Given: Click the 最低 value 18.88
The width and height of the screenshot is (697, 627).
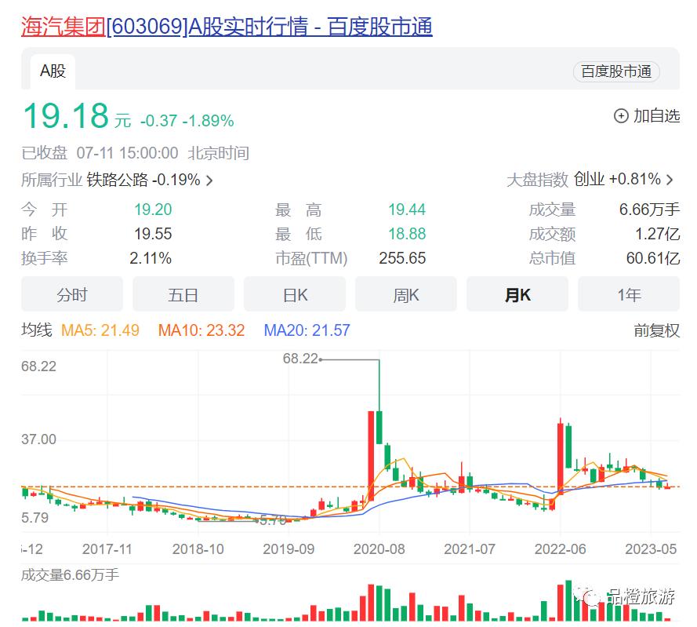Looking at the screenshot, I should [x=407, y=234].
